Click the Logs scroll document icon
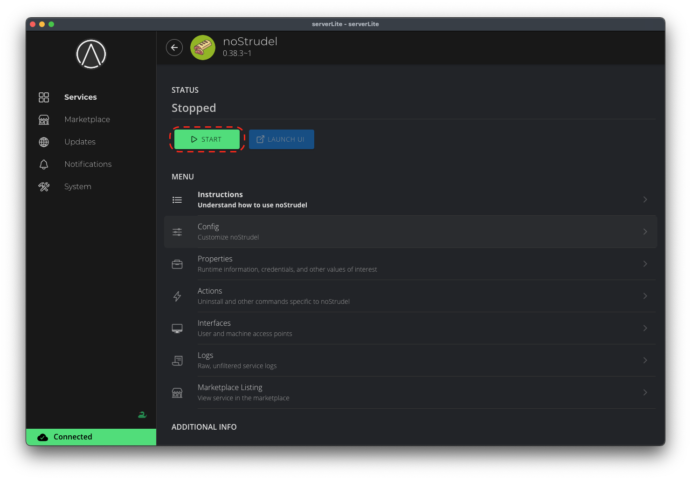The width and height of the screenshot is (691, 480). pos(177,360)
